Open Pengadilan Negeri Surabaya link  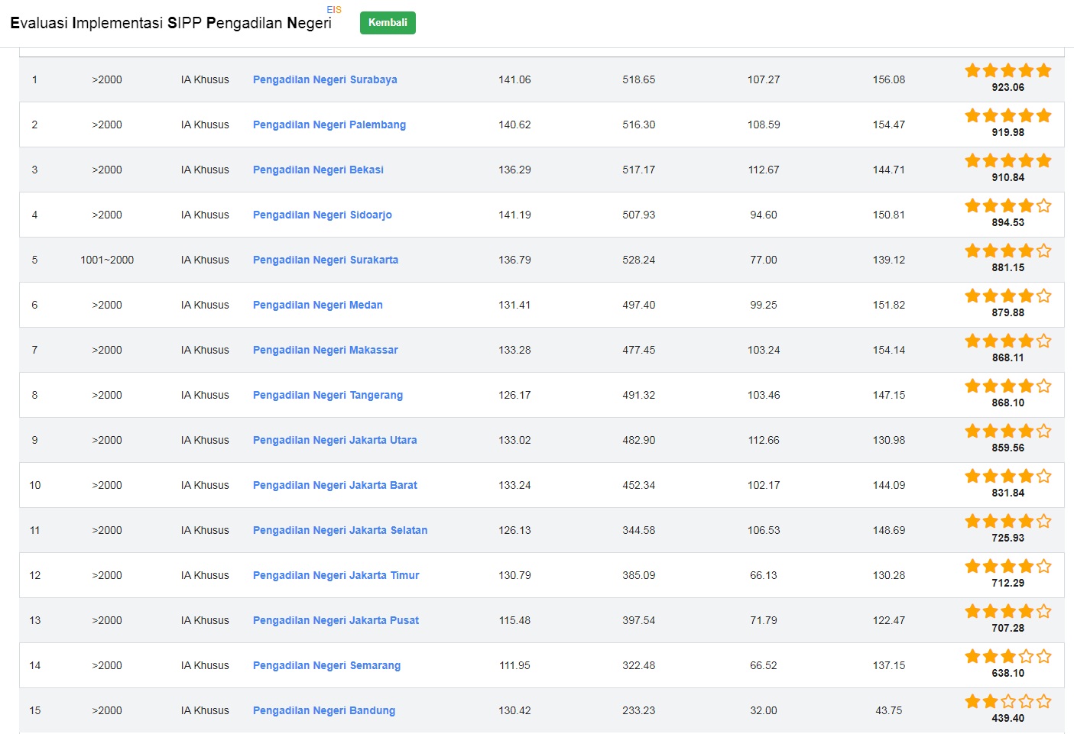point(325,79)
